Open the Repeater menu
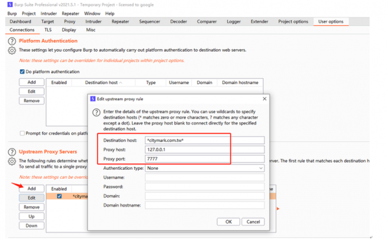The width and height of the screenshot is (388, 239). tap(70, 14)
